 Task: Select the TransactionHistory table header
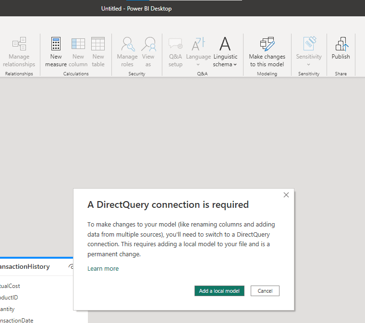coord(36,267)
